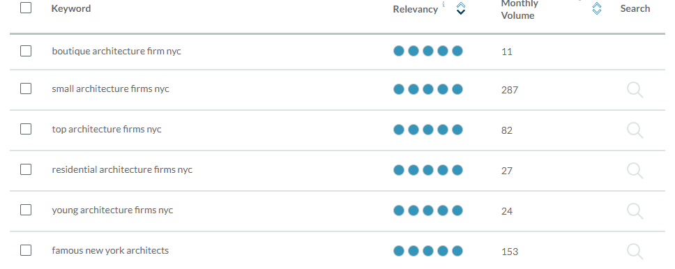Open search for top architecture firms nyc

point(635,130)
